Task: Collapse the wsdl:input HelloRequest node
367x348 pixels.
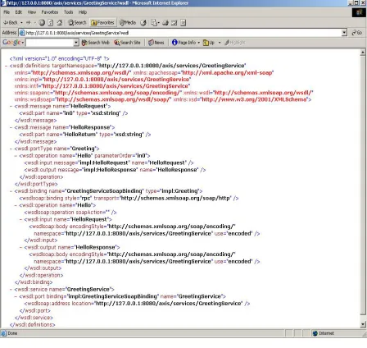Action: tap(20, 219)
